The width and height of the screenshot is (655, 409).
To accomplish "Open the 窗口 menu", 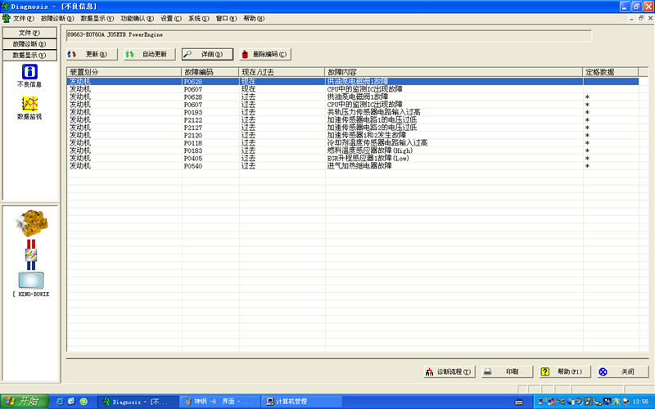I will point(226,18).
